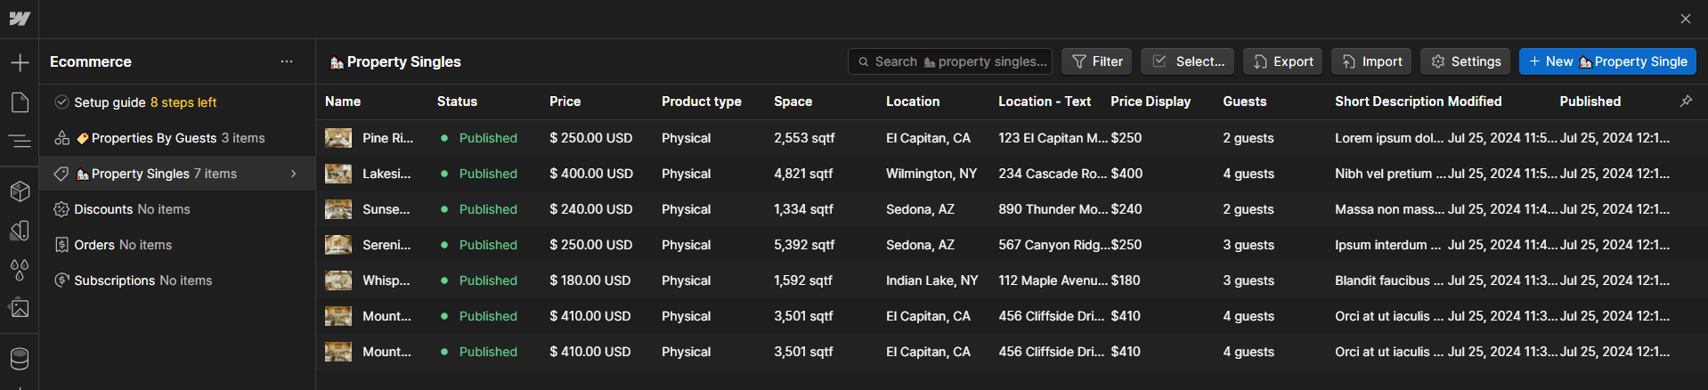Sort by the Name column header
This screenshot has height=390, width=1708.
coord(343,102)
